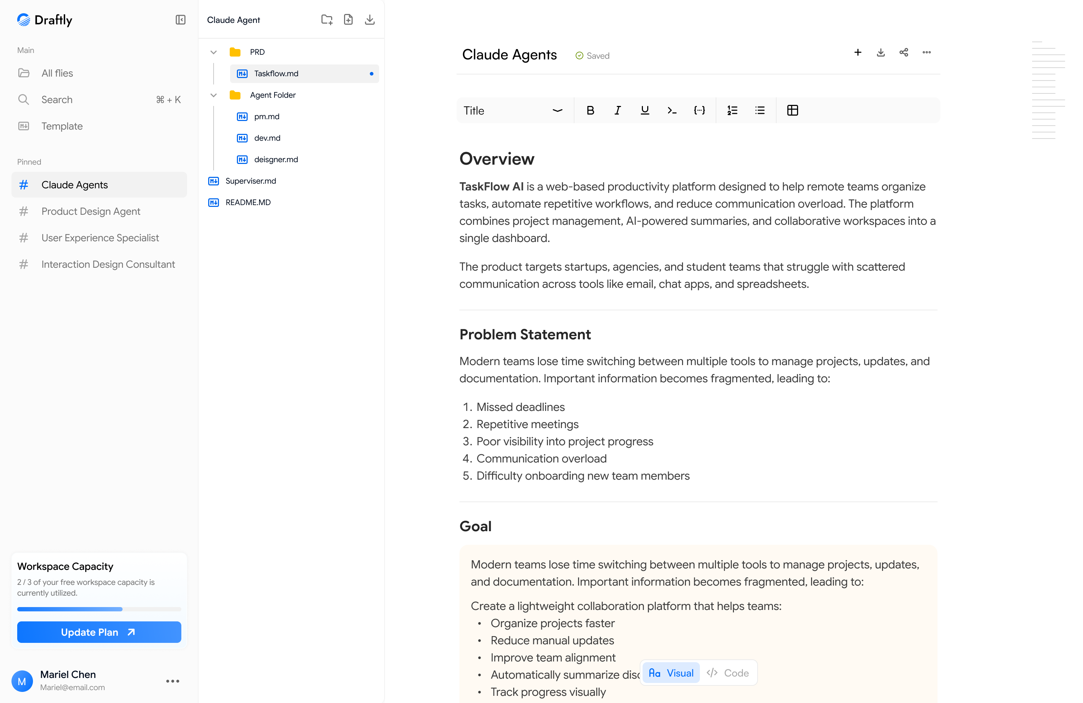
Task: Click the PRD folder icon
Action: click(235, 52)
